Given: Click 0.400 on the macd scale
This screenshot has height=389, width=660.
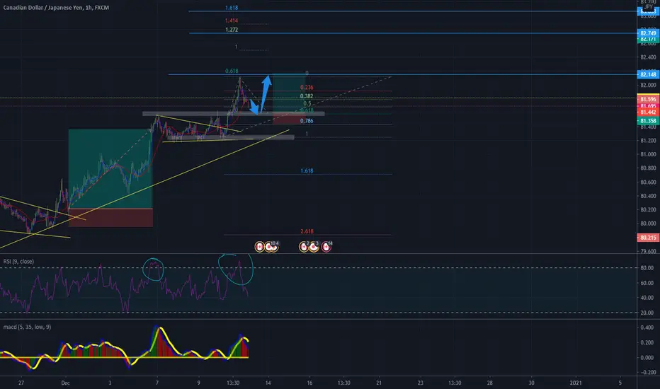Looking at the screenshot, I should coord(647,327).
